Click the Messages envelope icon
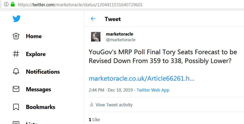The height and width of the screenshot is (124, 244). pyautogui.click(x=16, y=89)
